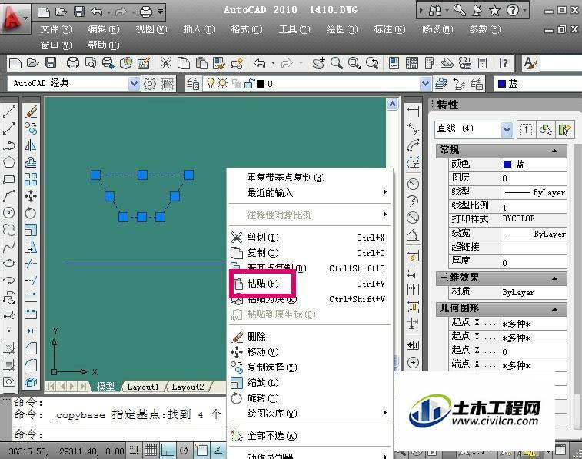This screenshot has width=582, height=459.
Task: Open the Layer Properties Manager icon
Action: tap(193, 84)
